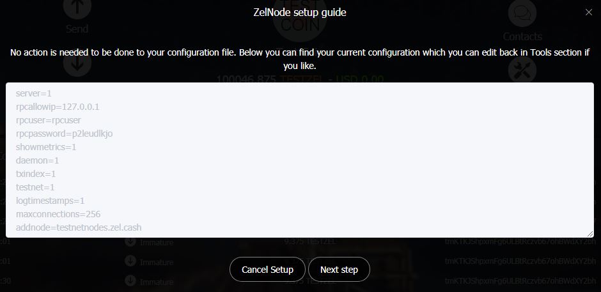Click the Send label text
The width and height of the screenshot is (601, 292).
pyautogui.click(x=77, y=29)
